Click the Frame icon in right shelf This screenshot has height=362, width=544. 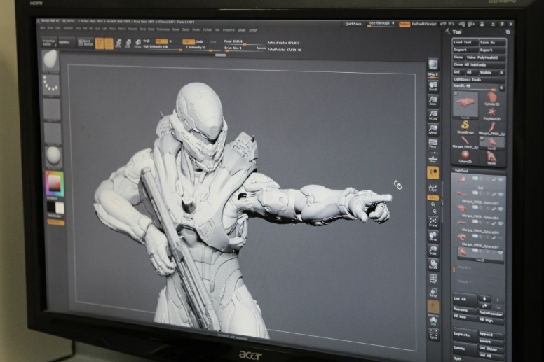(x=433, y=222)
